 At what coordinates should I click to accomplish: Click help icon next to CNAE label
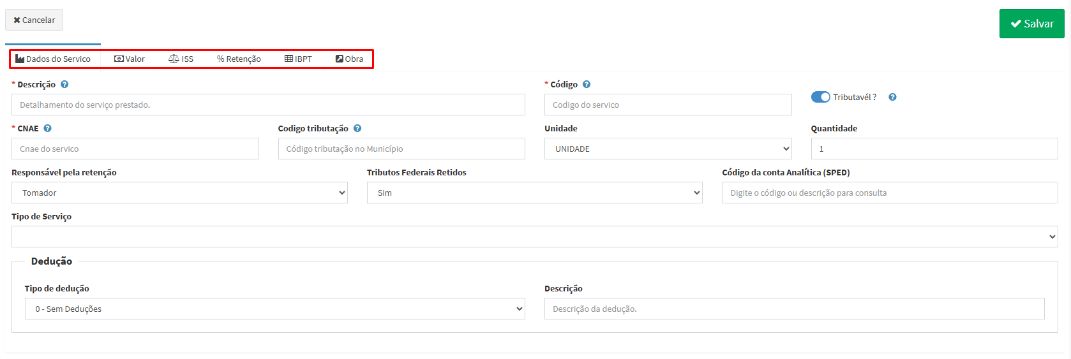[48, 128]
